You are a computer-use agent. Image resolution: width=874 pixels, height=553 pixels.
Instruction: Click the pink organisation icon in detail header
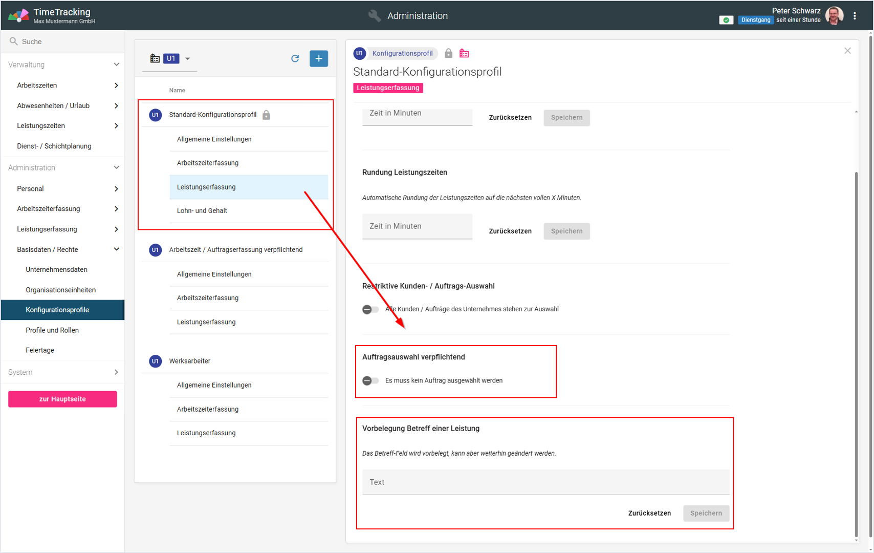click(464, 53)
